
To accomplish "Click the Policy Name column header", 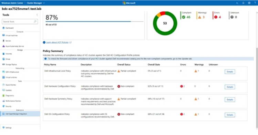I will (x=50, y=65).
